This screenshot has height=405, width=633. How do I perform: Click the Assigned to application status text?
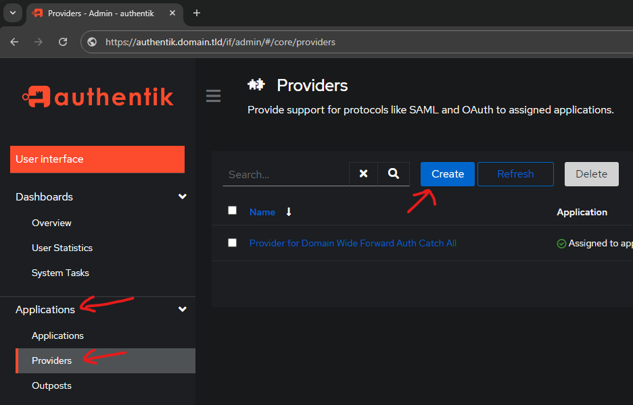point(601,244)
